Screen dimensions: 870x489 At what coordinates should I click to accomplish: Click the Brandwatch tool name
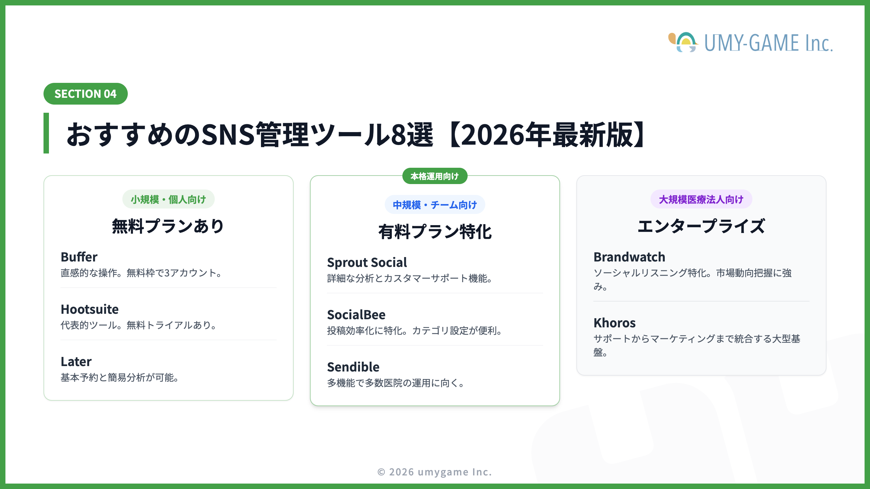tap(629, 257)
